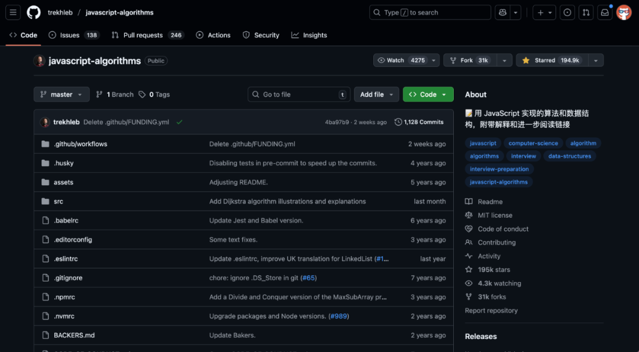Click the Fork 31k button
The width and height of the screenshot is (639, 352).
(x=470, y=60)
